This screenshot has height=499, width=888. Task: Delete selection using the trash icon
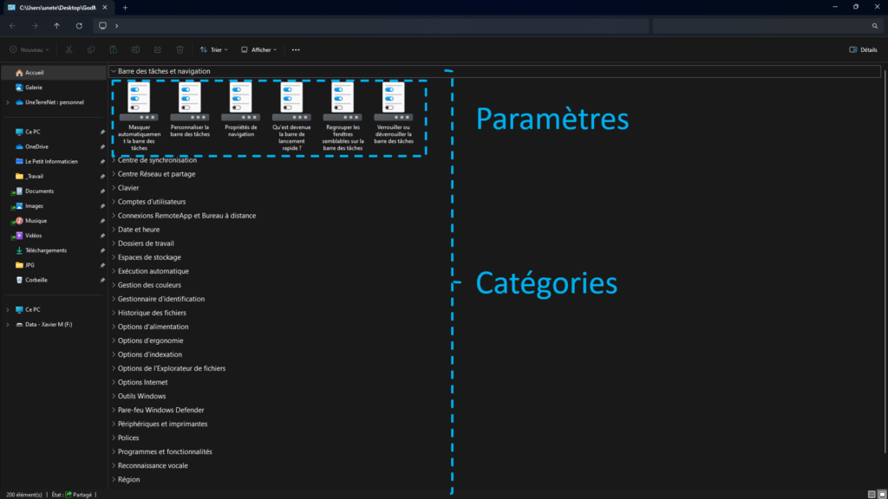coord(180,49)
